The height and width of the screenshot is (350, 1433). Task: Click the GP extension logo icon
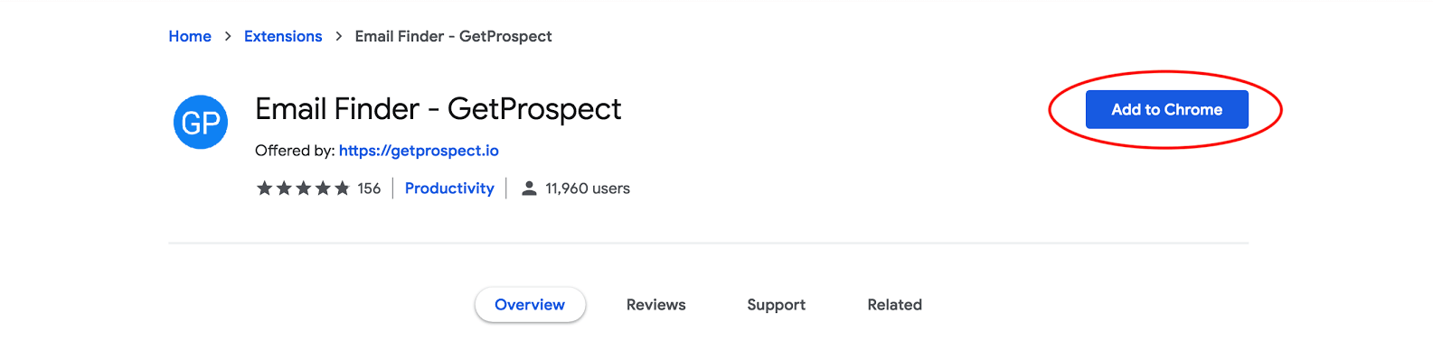[x=200, y=122]
